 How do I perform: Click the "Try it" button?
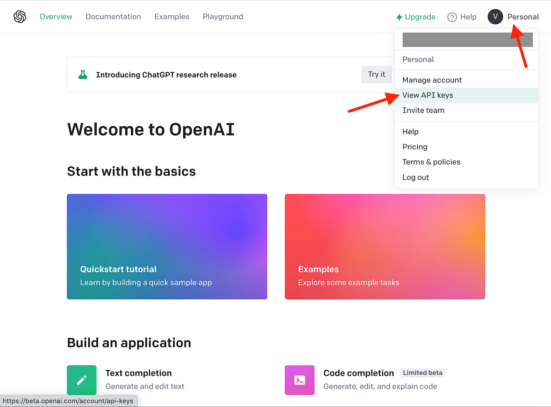(x=377, y=74)
